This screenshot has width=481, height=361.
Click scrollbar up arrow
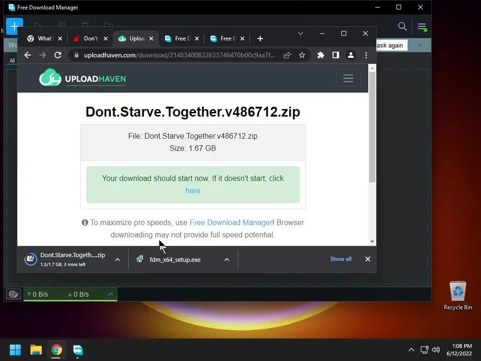click(372, 68)
